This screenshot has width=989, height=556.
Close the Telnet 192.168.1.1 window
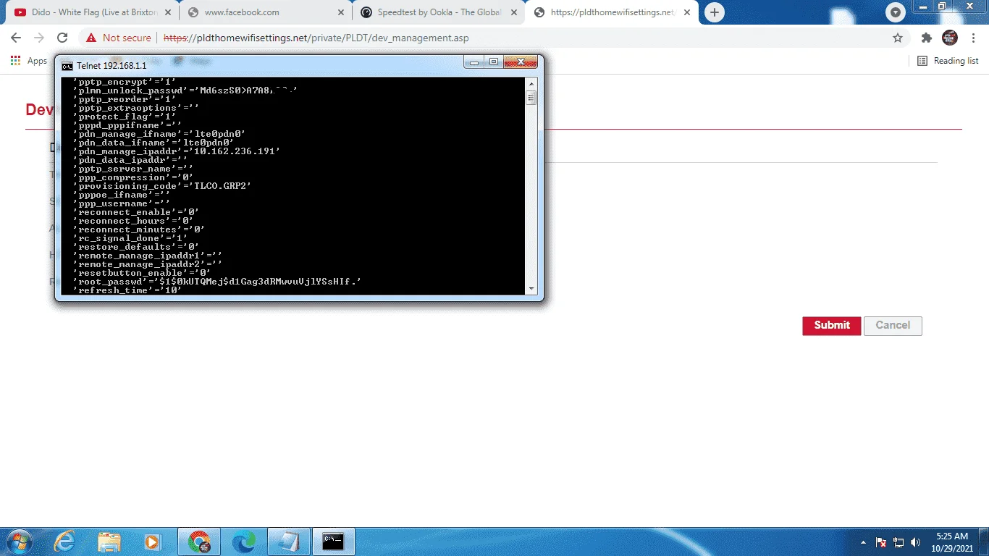[x=521, y=62]
